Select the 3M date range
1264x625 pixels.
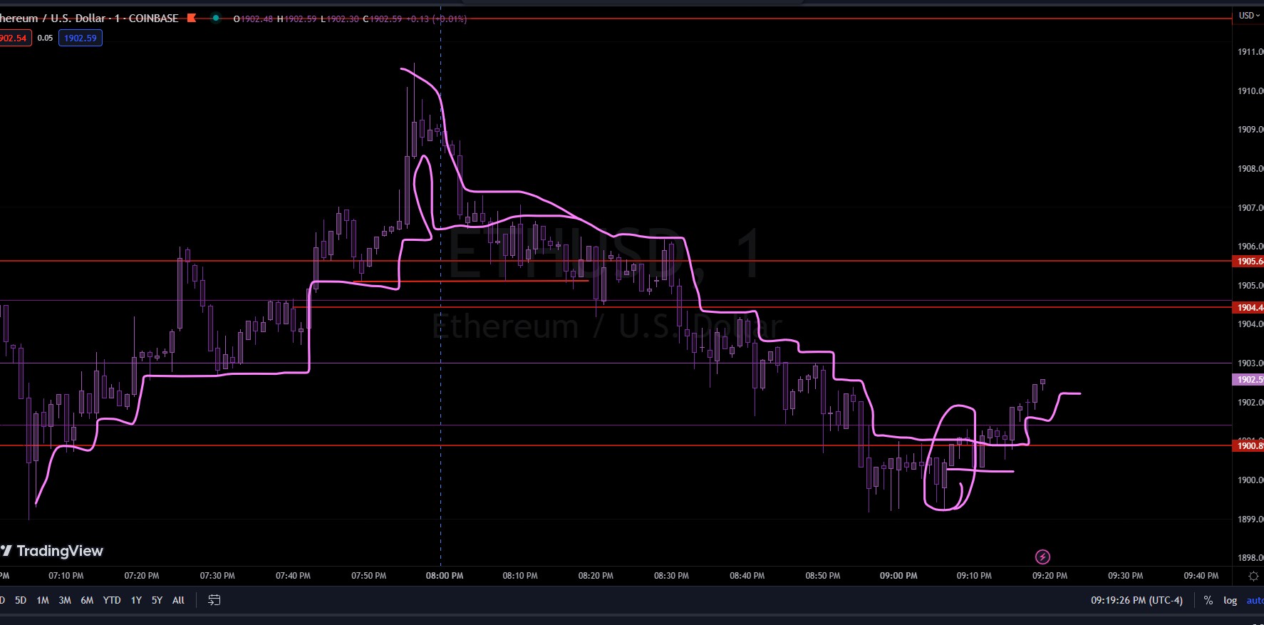click(65, 600)
